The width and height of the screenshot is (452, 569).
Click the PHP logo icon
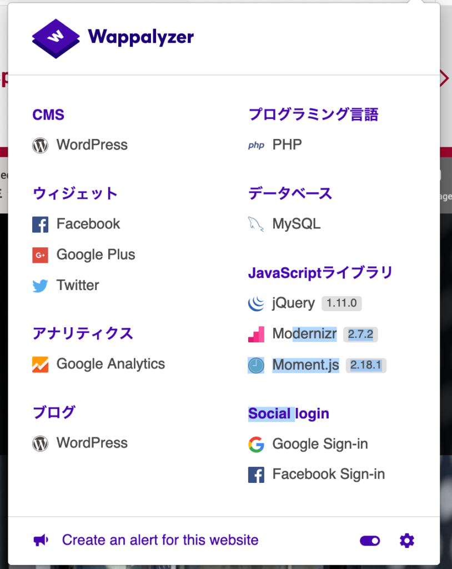coord(256,146)
